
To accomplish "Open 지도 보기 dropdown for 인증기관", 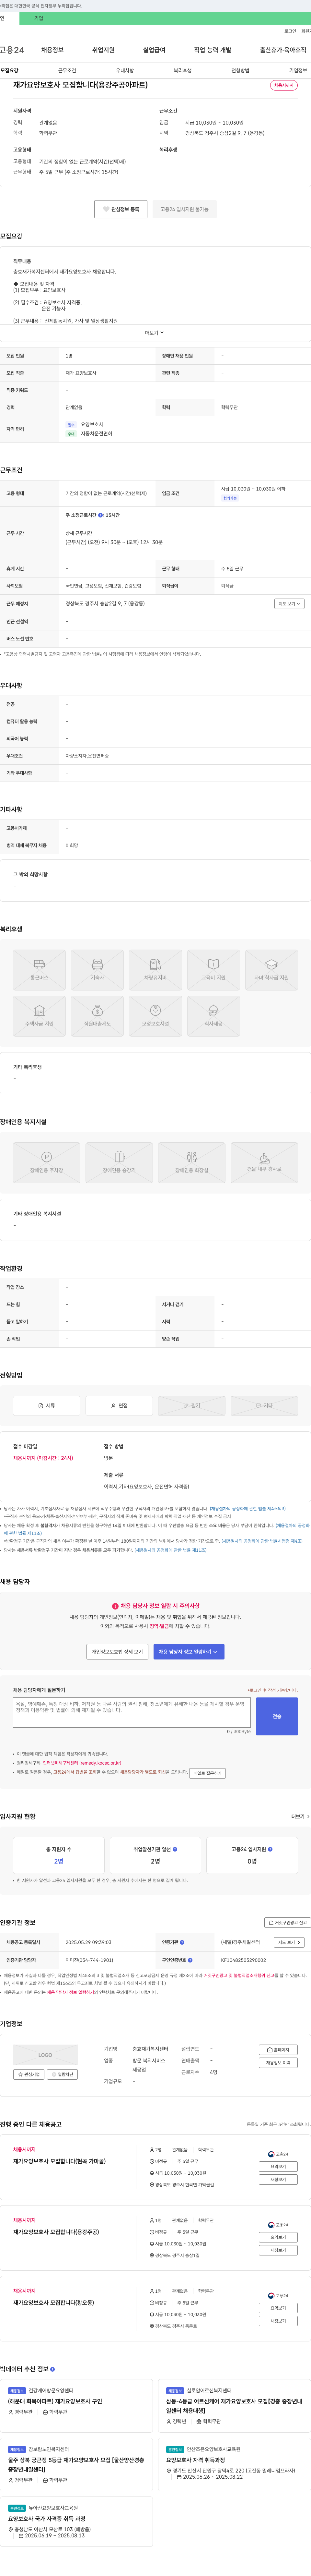I will point(289,1942).
